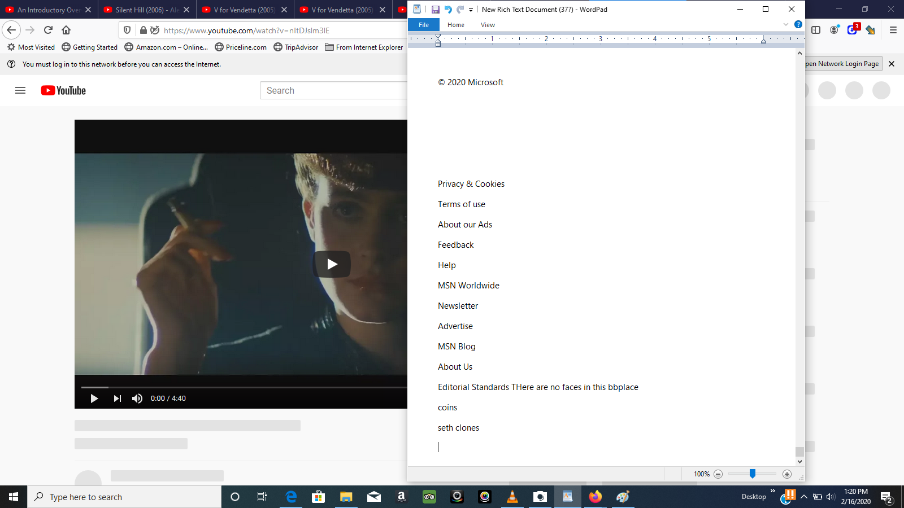Image resolution: width=904 pixels, height=508 pixels.
Task: Open the From Internet Explorer bookmarks folder
Action: (x=364, y=47)
